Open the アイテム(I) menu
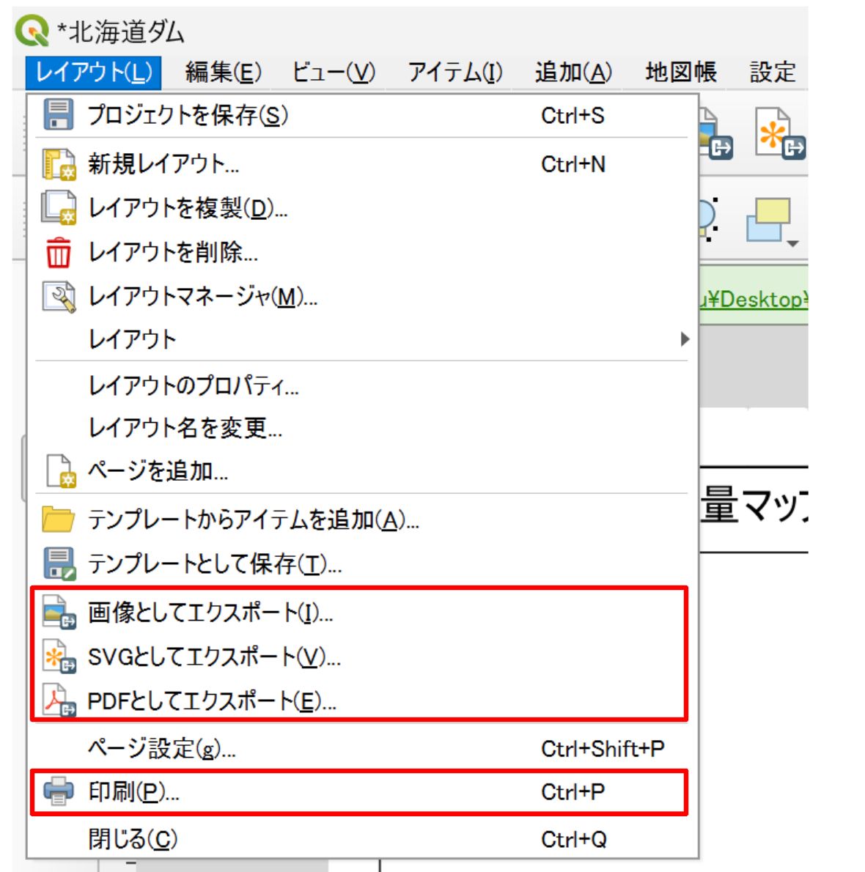 [455, 73]
